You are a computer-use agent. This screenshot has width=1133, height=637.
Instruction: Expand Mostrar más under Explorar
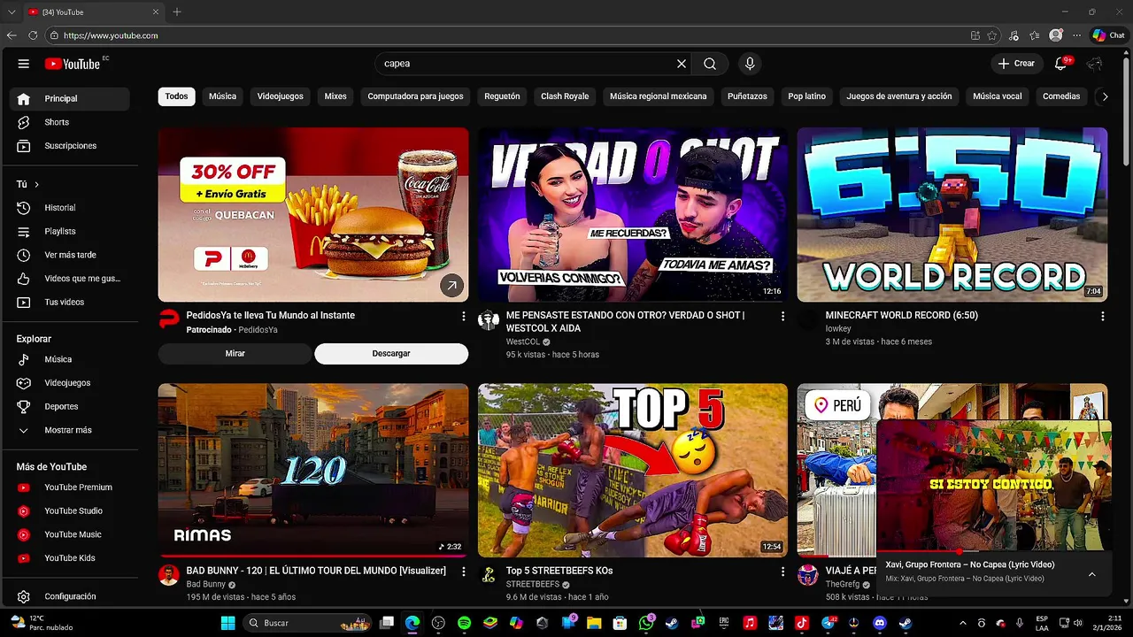(71, 430)
